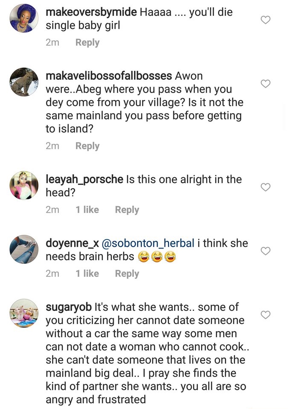Open the @sobonton_herbal mention link
Viewport: 288px width, 409px height.
click(x=148, y=243)
